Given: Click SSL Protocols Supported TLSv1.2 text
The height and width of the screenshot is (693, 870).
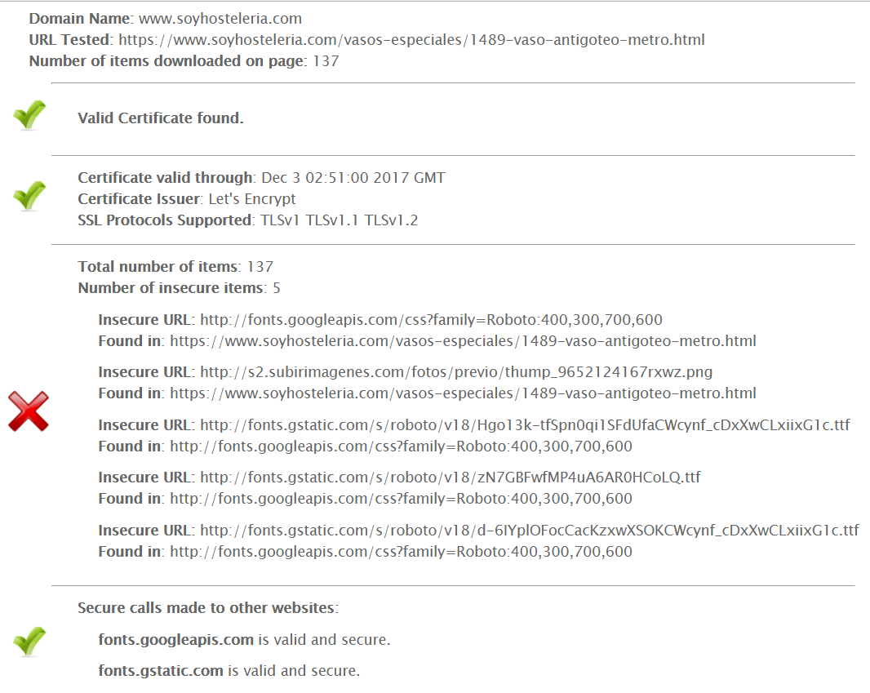Looking at the screenshot, I should [x=391, y=221].
